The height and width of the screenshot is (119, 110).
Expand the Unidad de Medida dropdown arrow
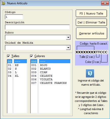68,48
